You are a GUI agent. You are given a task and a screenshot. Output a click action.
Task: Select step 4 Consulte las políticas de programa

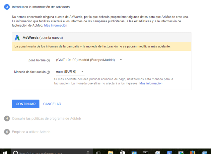(x=46, y=118)
